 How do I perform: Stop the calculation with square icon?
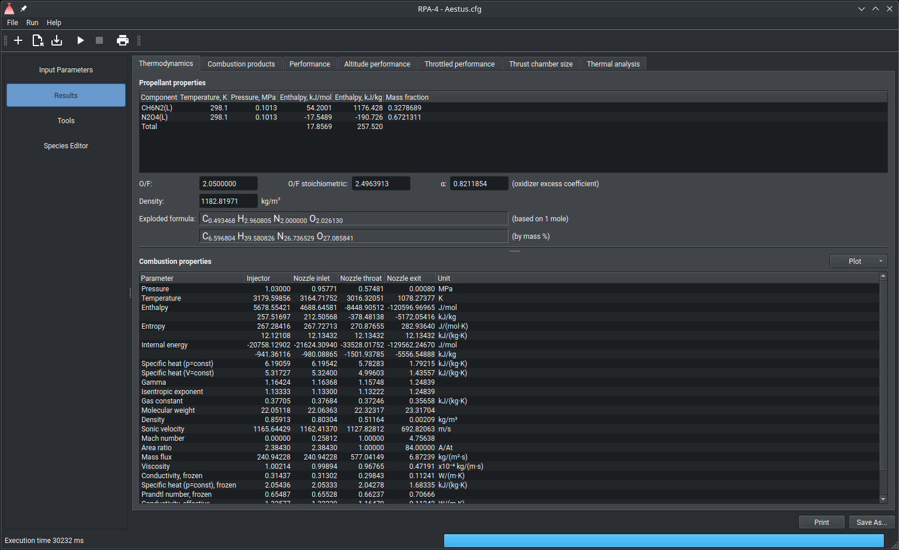[x=99, y=40]
